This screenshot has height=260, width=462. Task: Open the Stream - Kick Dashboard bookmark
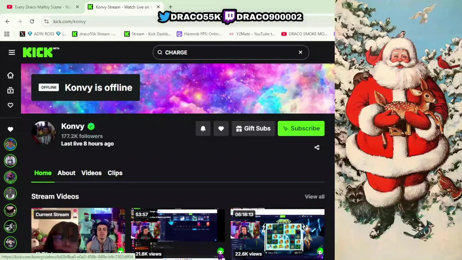click(148, 34)
